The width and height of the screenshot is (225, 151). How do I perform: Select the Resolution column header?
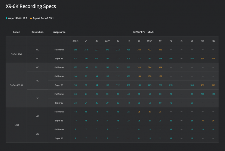coord(37,32)
